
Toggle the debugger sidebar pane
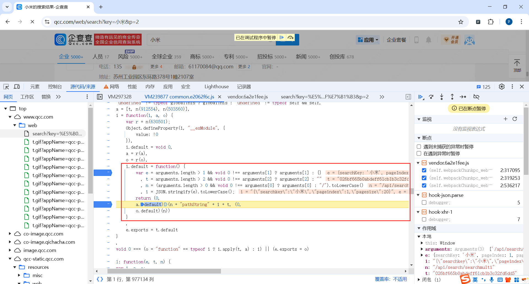point(408,97)
